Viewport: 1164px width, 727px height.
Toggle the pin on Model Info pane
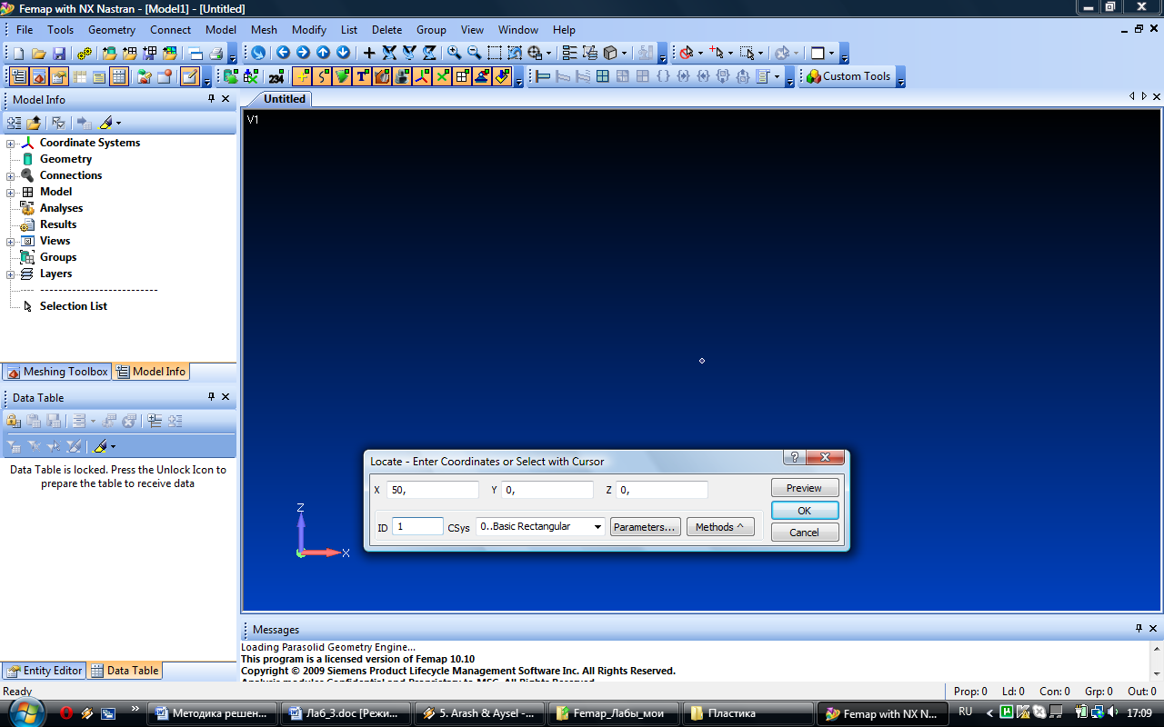[x=211, y=98]
